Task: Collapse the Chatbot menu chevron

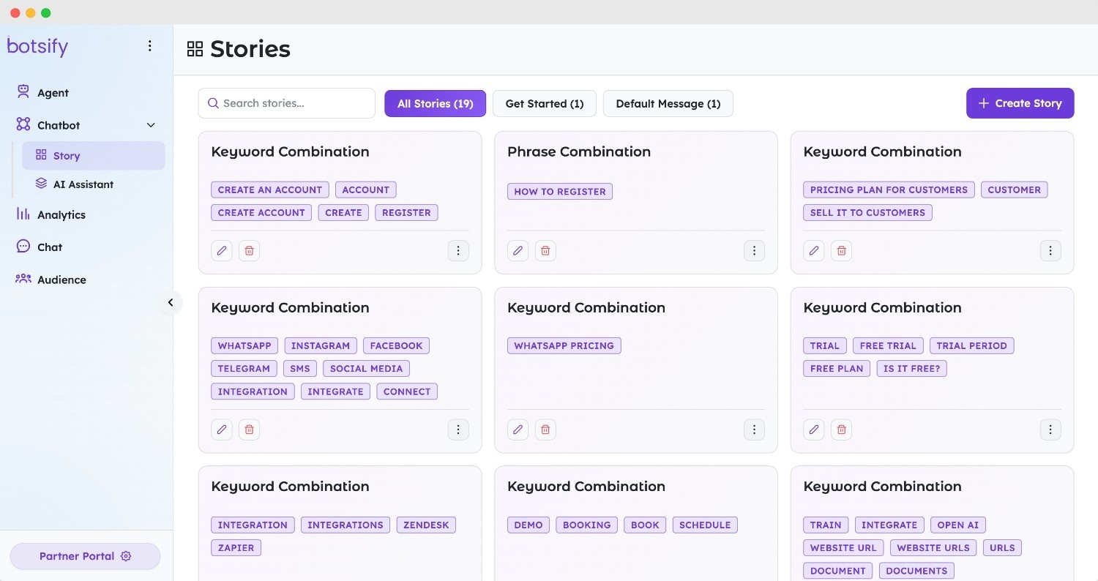Action: point(151,125)
